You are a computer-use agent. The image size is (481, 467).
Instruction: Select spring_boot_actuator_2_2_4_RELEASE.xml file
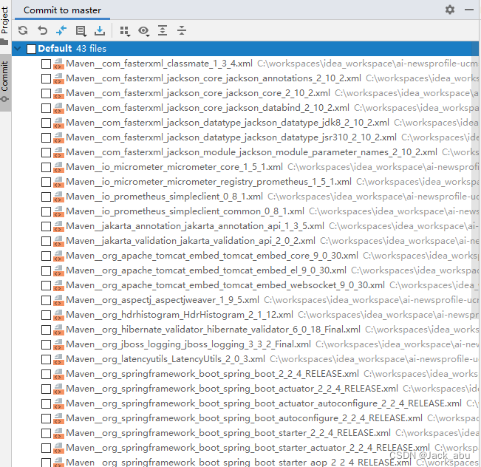click(232, 389)
